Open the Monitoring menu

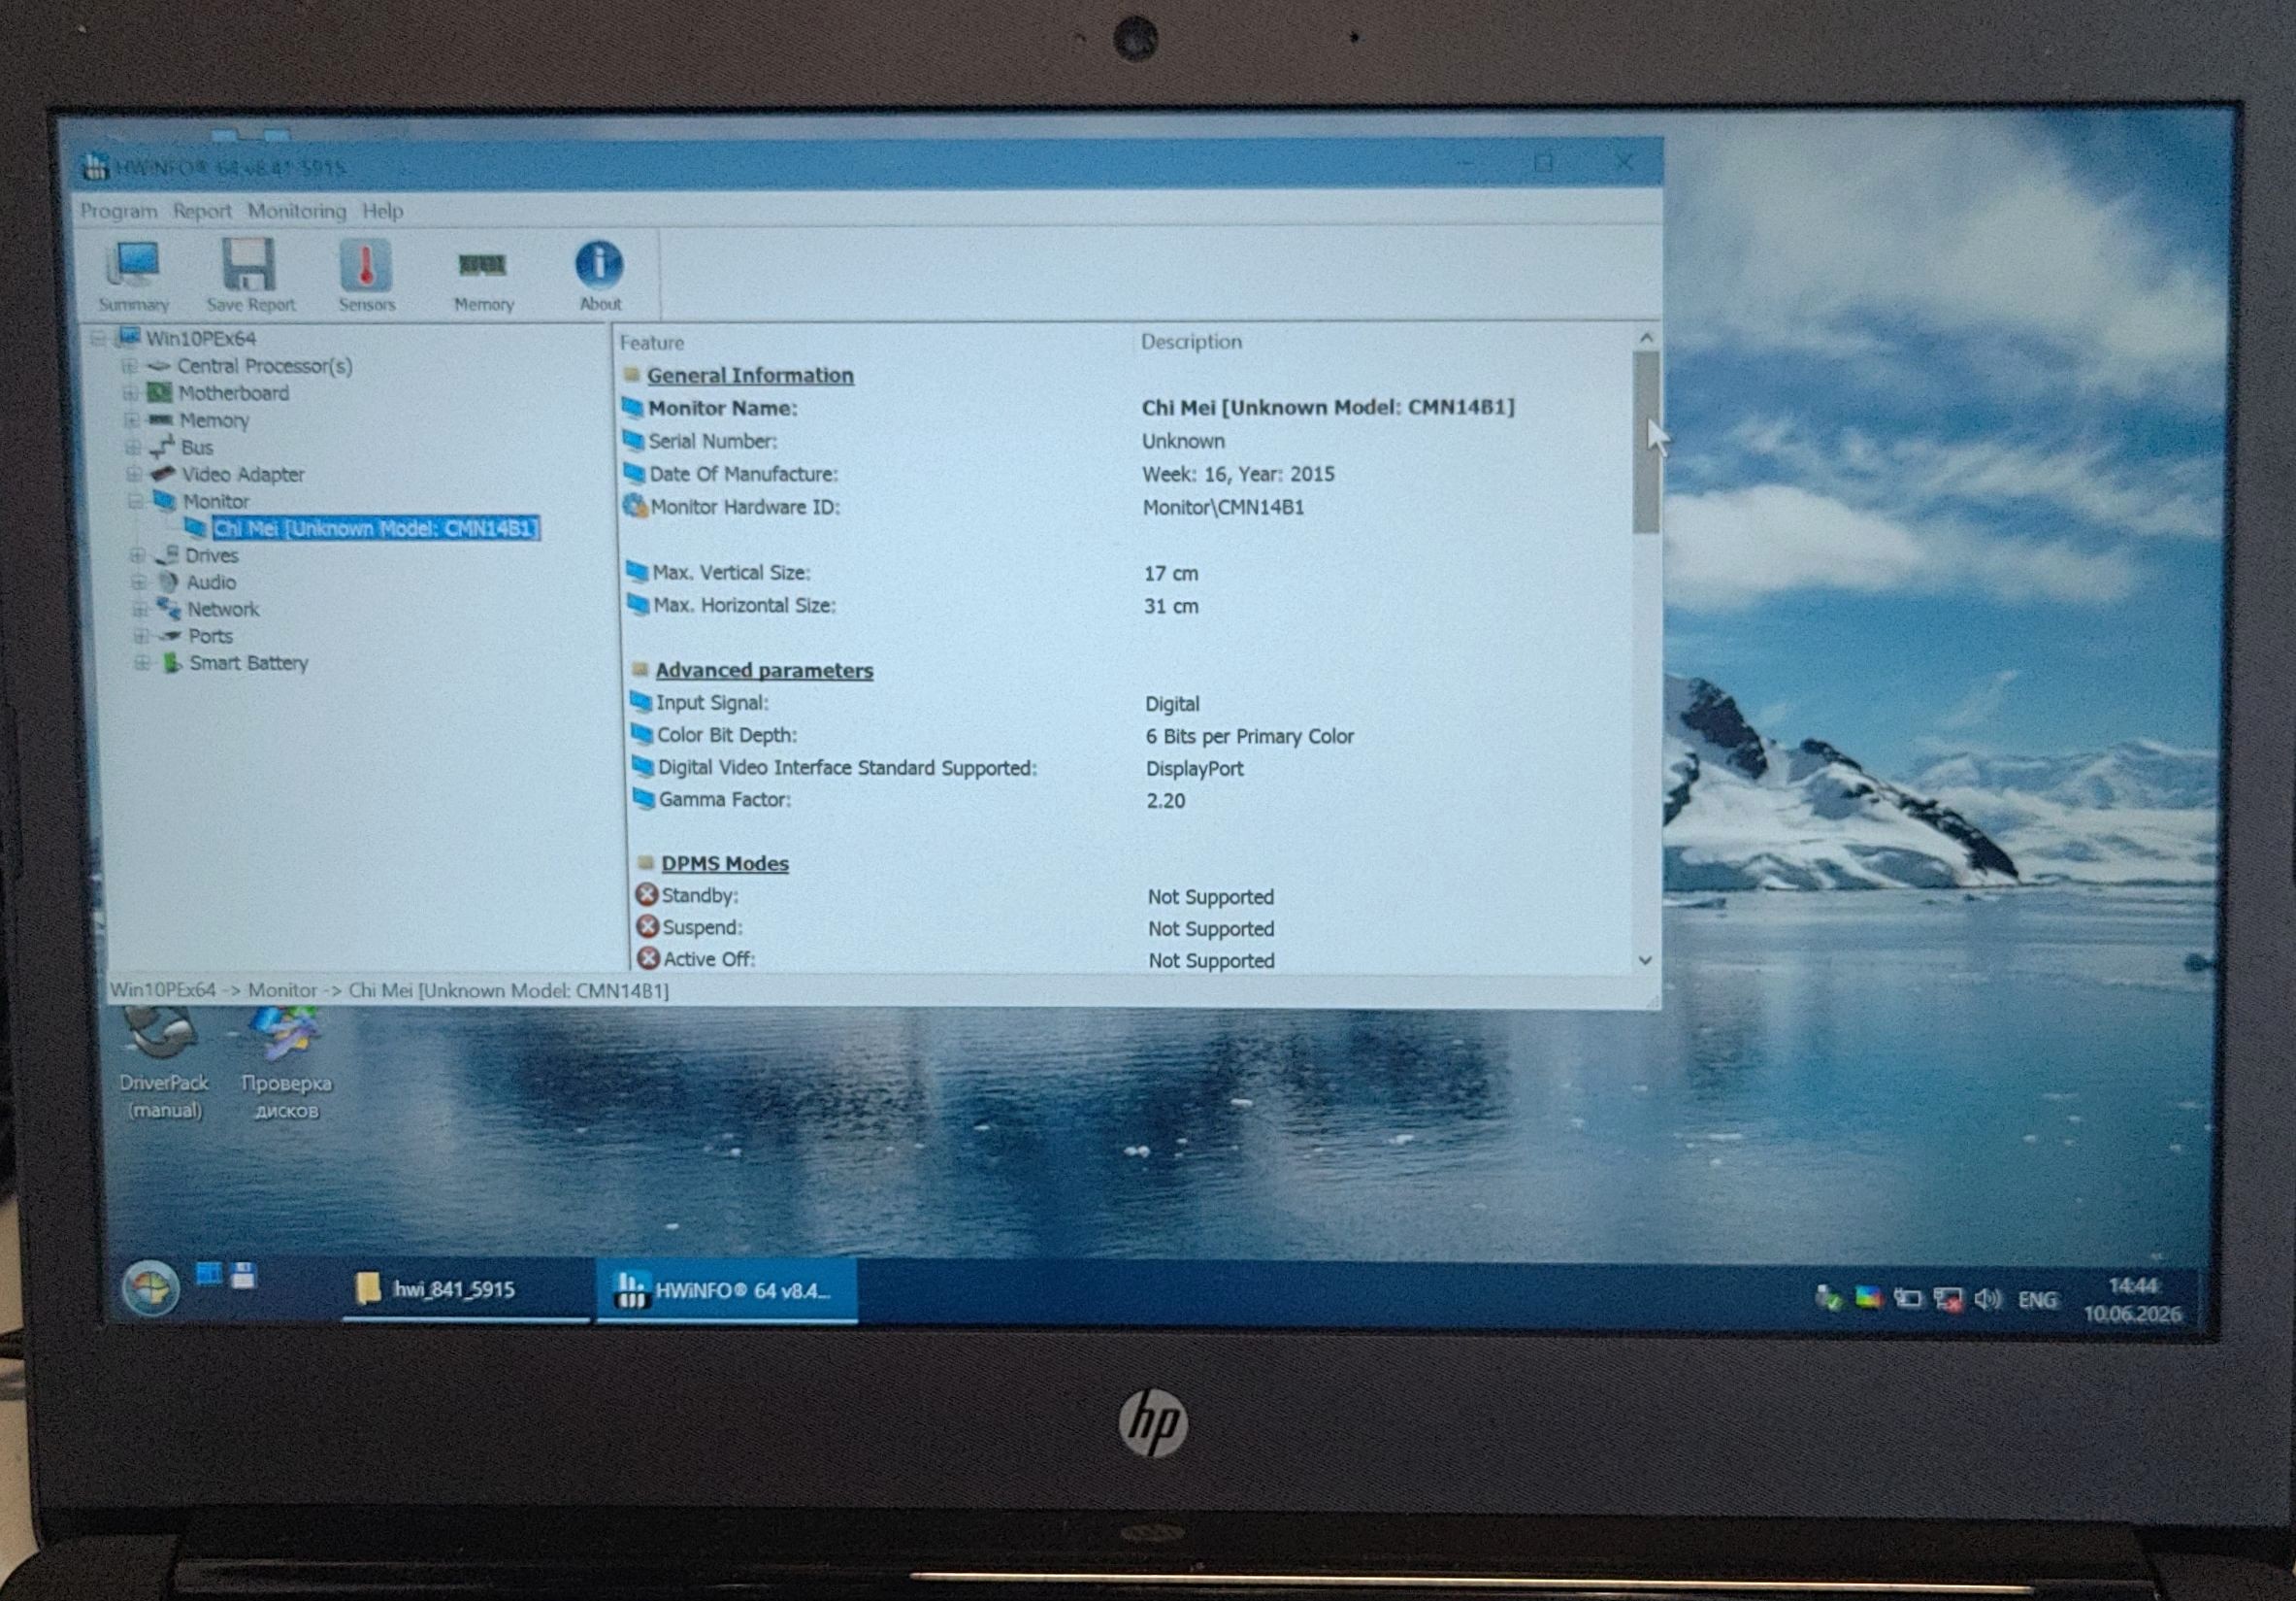click(297, 211)
